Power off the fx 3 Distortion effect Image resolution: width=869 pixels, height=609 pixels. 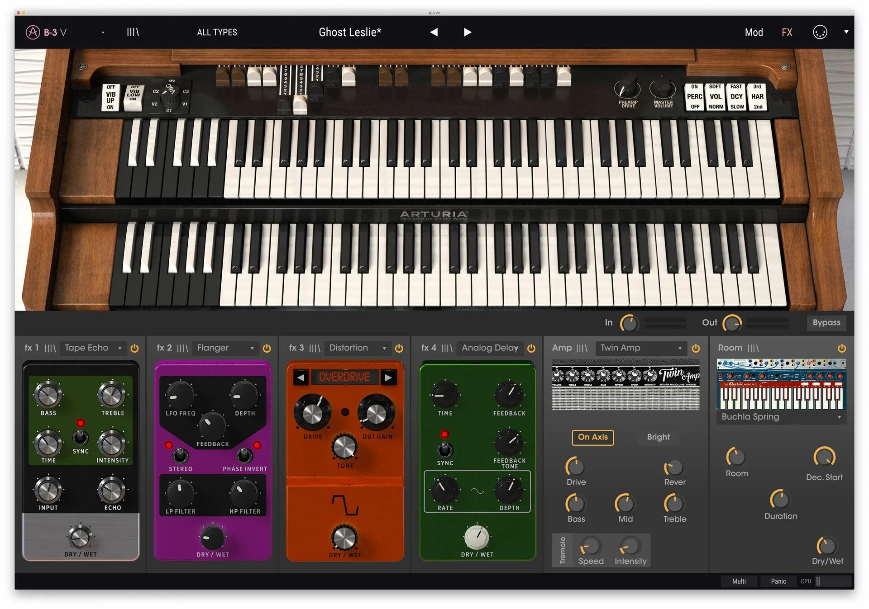coord(399,348)
